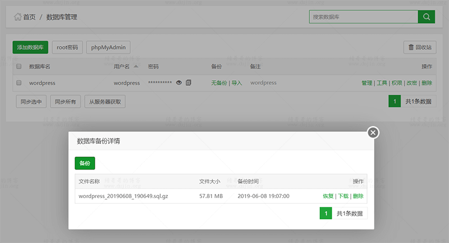
Task: Show the wordpress password via eye icon
Action: coord(179,82)
